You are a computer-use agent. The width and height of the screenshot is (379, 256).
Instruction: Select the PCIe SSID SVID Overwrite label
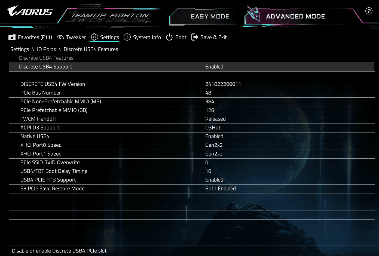pyautogui.click(x=50, y=162)
